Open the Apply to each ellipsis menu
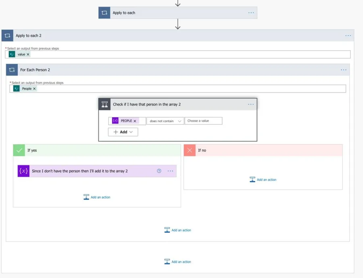 (251, 13)
